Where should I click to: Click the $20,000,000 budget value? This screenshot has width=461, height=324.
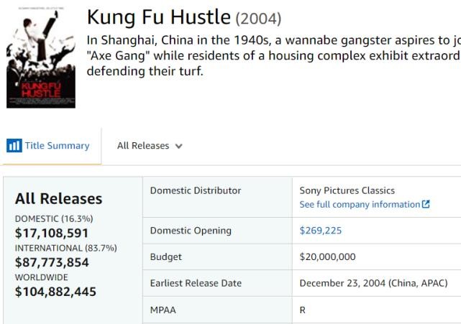[327, 256]
